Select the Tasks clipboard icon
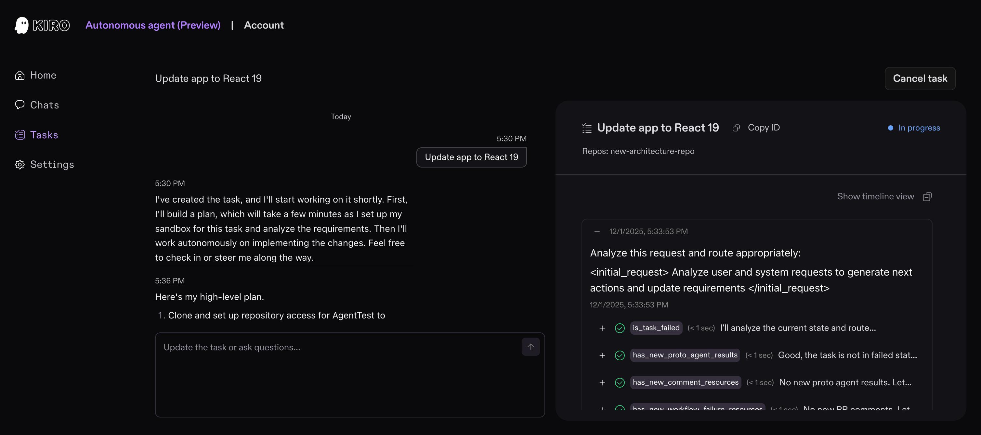Screen dimensions: 981x435 click(x=20, y=135)
